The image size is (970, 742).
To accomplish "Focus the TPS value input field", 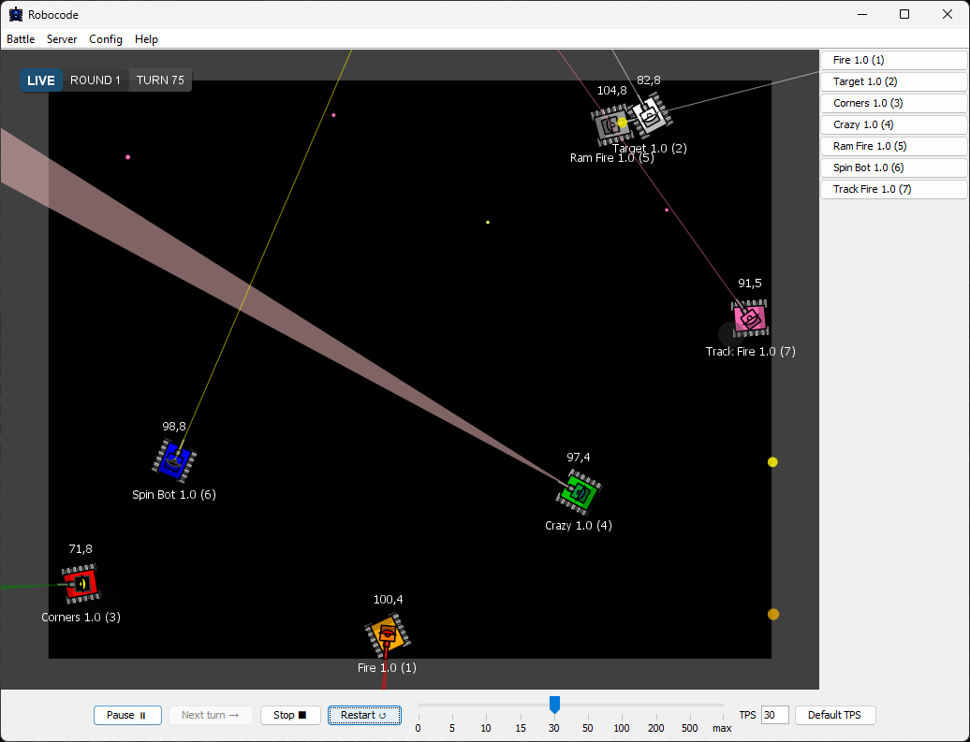I will coord(774,715).
